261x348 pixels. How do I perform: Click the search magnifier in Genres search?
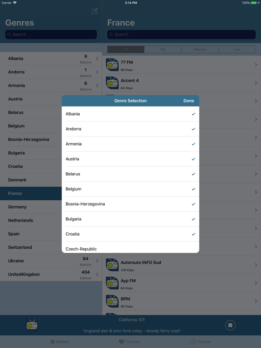point(9,34)
